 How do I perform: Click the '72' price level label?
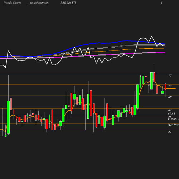coord(170,86)
